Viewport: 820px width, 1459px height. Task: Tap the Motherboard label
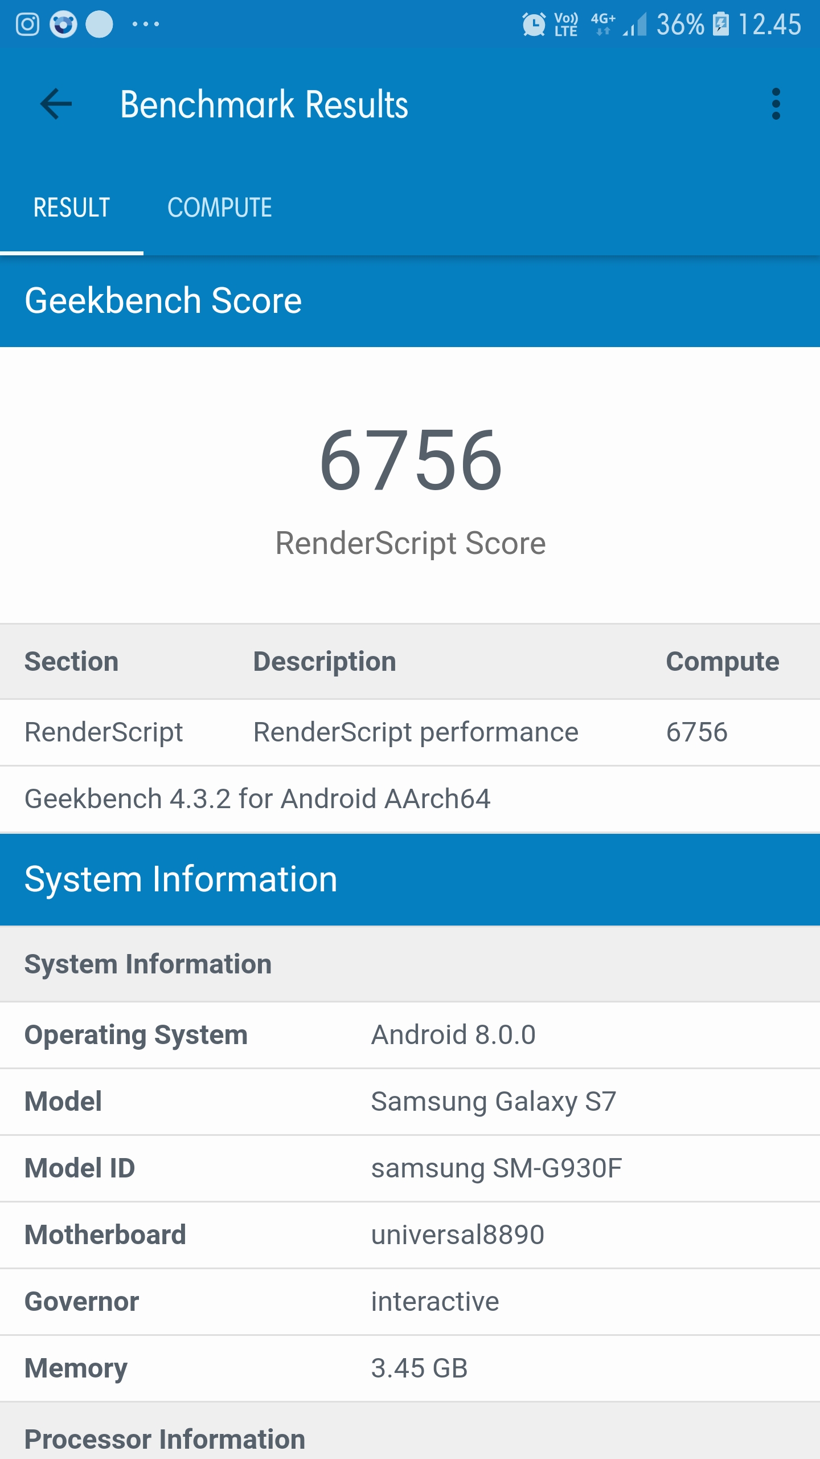pyautogui.click(x=105, y=1235)
